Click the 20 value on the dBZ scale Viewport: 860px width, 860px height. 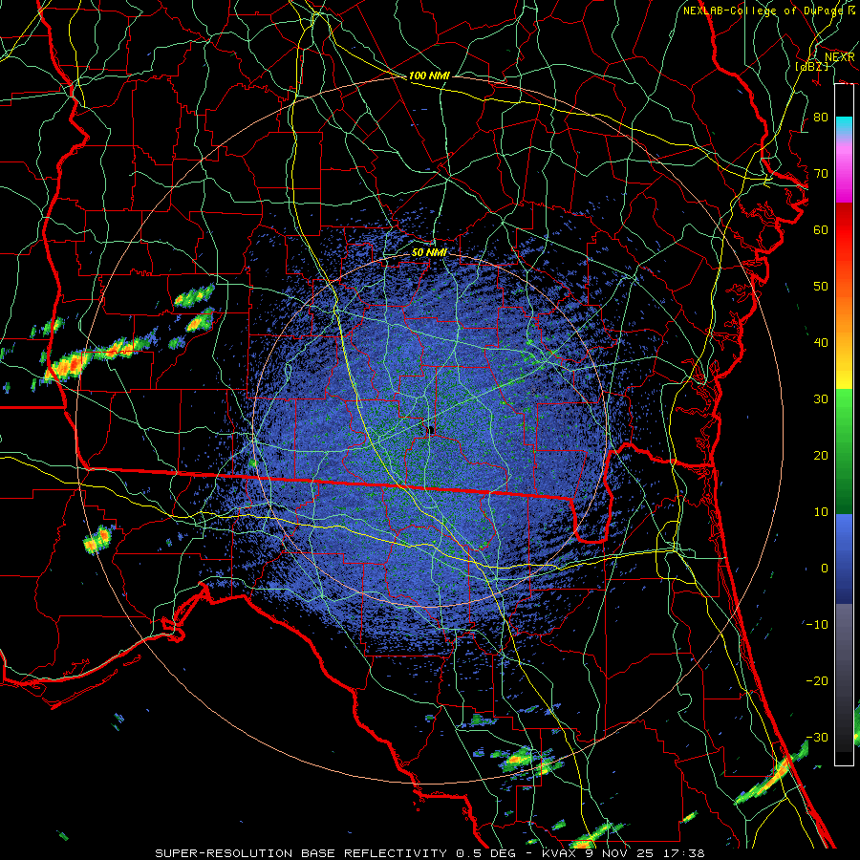point(821,456)
